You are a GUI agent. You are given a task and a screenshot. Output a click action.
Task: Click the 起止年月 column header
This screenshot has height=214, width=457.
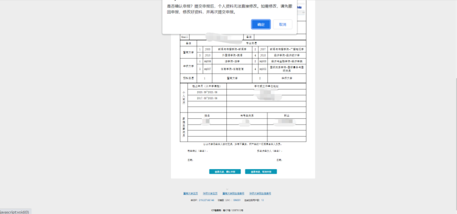click(207, 86)
